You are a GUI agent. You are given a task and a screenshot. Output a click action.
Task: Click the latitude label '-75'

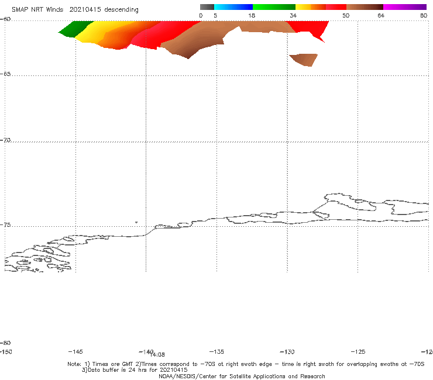click(x=5, y=225)
